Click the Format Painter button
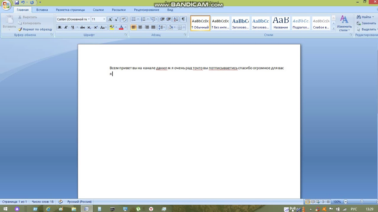This screenshot has width=378, height=212. pos(35,29)
